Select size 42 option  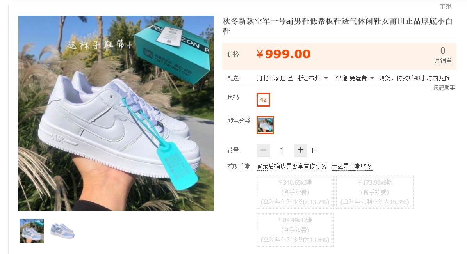[263, 100]
